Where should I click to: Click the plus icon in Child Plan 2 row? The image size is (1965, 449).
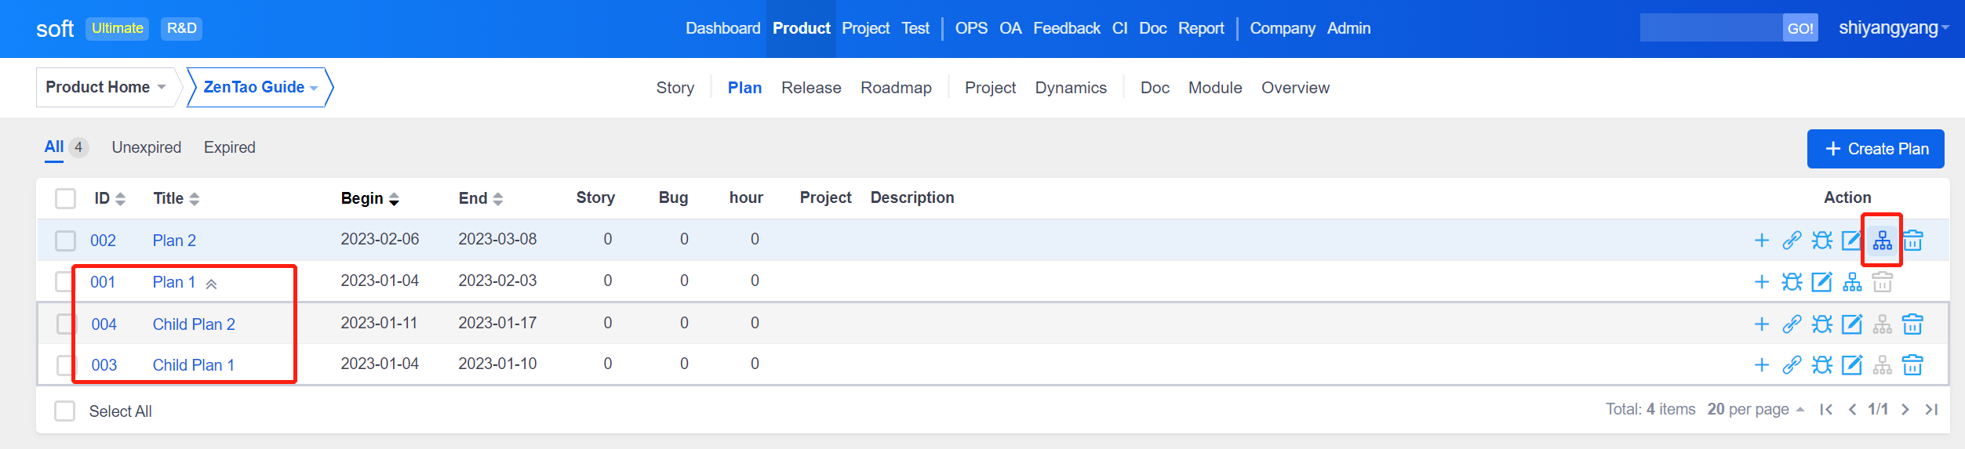(x=1761, y=324)
